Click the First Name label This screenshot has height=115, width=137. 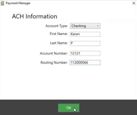59,34
